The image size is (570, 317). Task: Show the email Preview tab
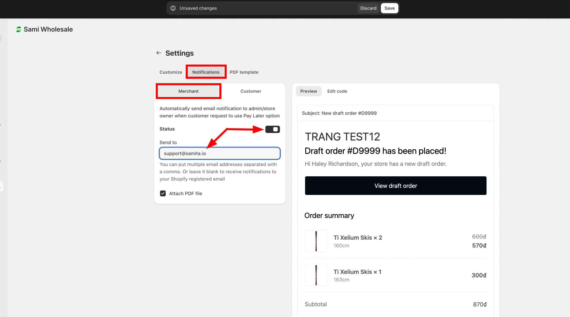pos(308,91)
